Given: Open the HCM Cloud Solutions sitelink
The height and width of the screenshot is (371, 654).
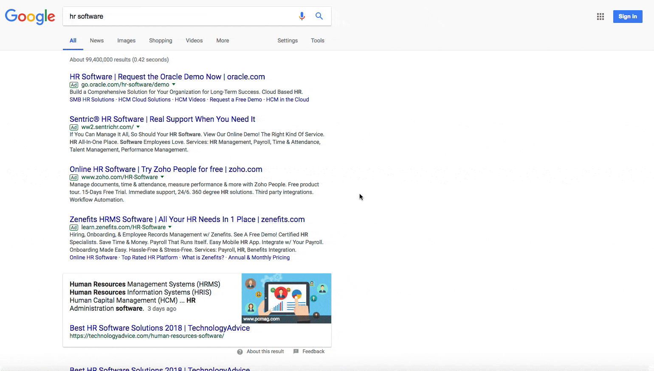Looking at the screenshot, I should (144, 100).
